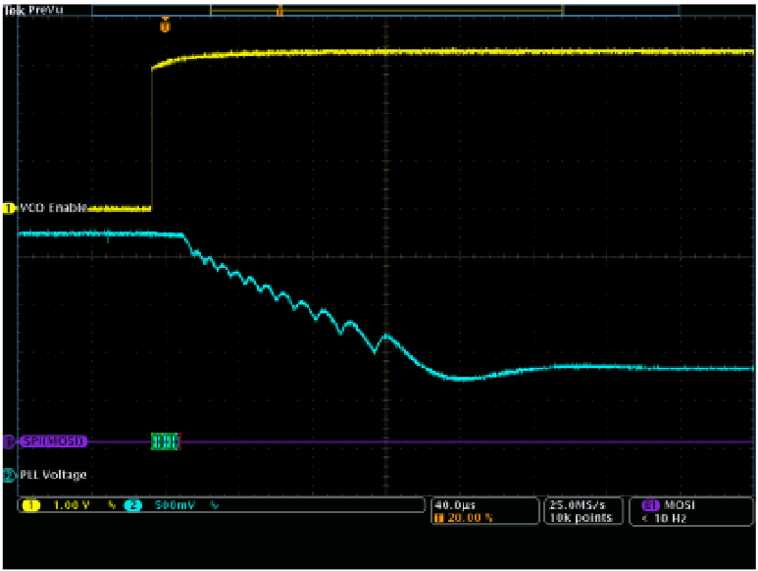Click the record view bar at top
Viewport: 758px width, 571px height.
coord(385,11)
